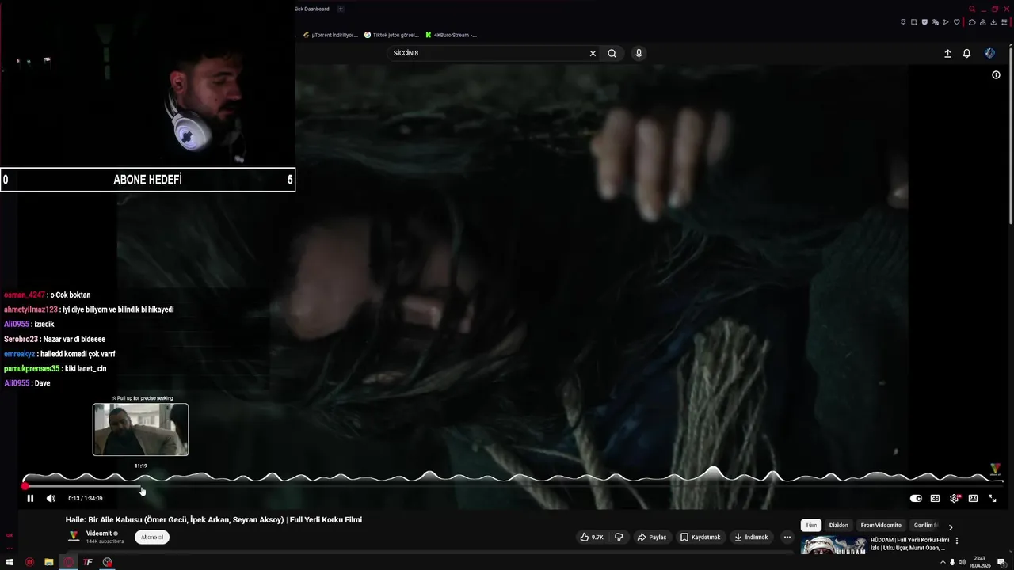Open the Windows Start menu
1014x570 pixels.
tap(10, 562)
